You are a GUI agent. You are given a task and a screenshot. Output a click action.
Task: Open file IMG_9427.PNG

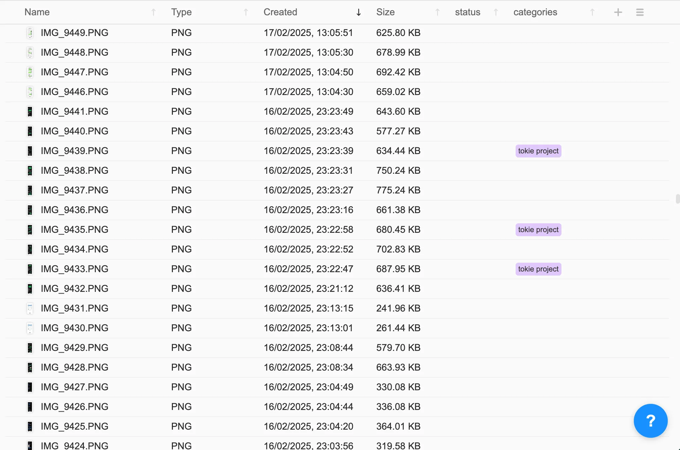[x=74, y=387]
